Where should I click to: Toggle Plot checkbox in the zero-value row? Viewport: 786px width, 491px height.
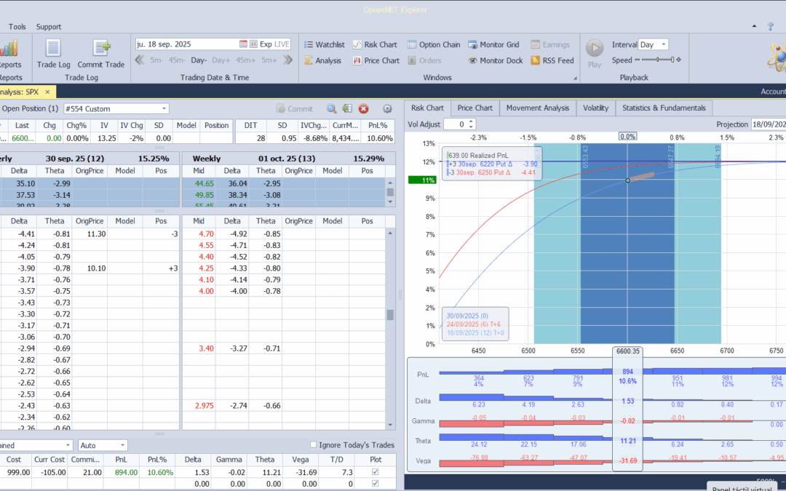[376, 484]
